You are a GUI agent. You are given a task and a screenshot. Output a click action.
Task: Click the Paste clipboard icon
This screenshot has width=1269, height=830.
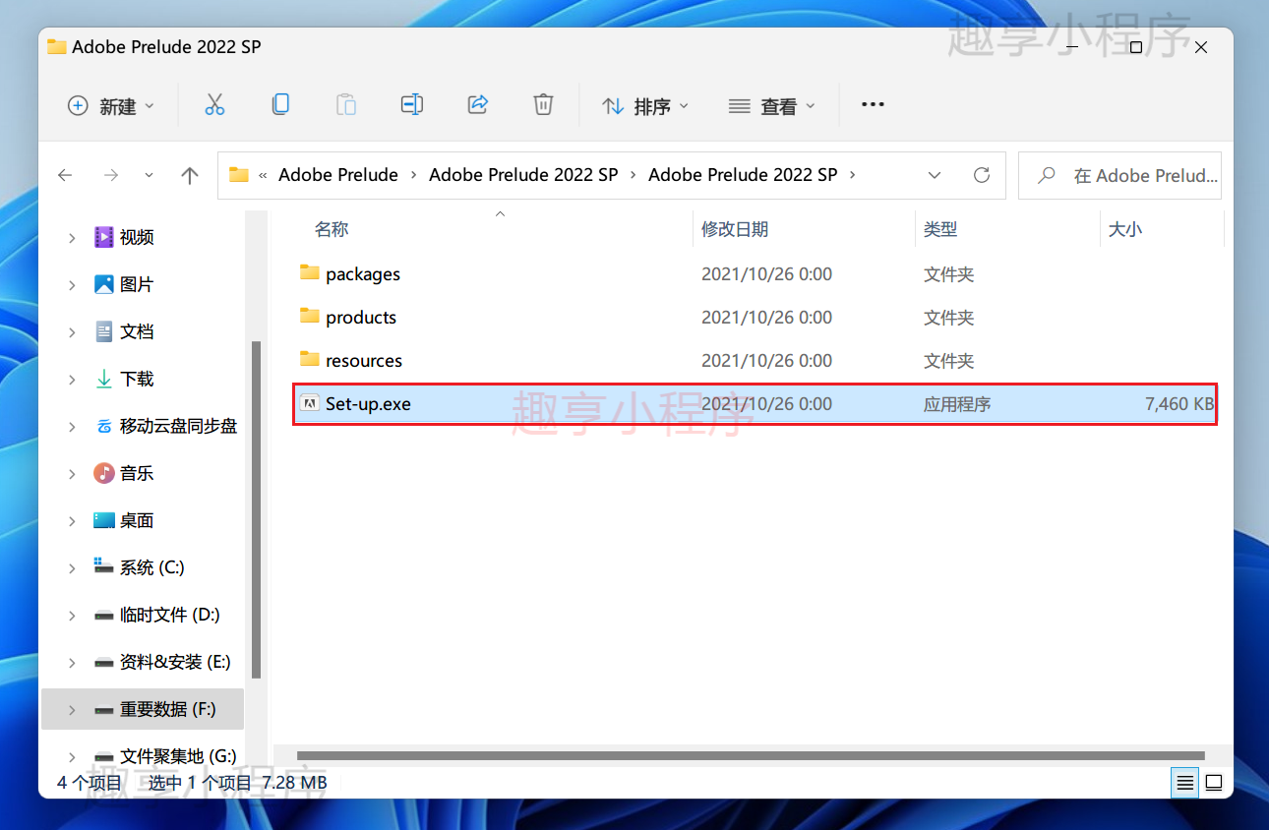tap(346, 104)
